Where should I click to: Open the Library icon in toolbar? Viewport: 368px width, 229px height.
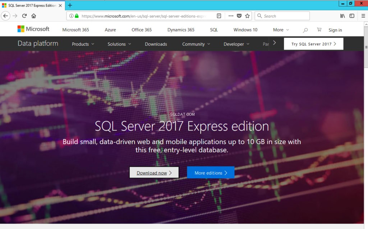pyautogui.click(x=342, y=16)
